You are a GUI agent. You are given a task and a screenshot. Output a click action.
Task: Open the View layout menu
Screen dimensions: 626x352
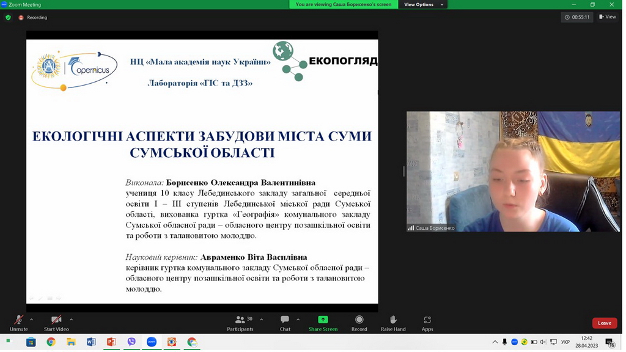click(x=608, y=17)
